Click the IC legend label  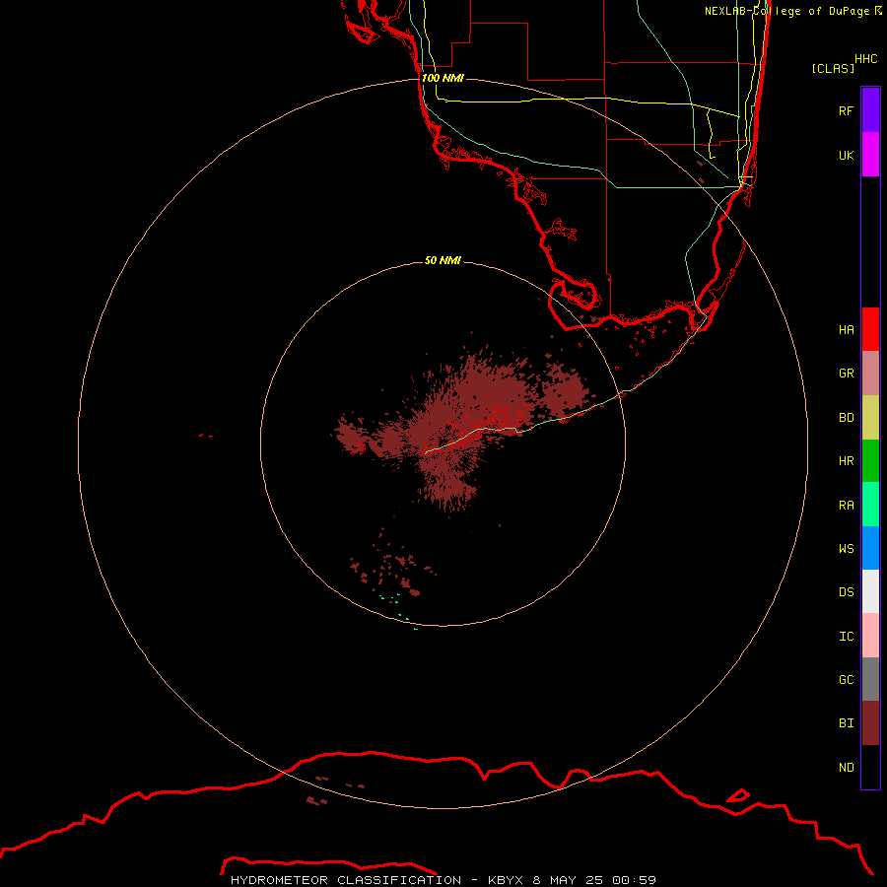tap(847, 637)
